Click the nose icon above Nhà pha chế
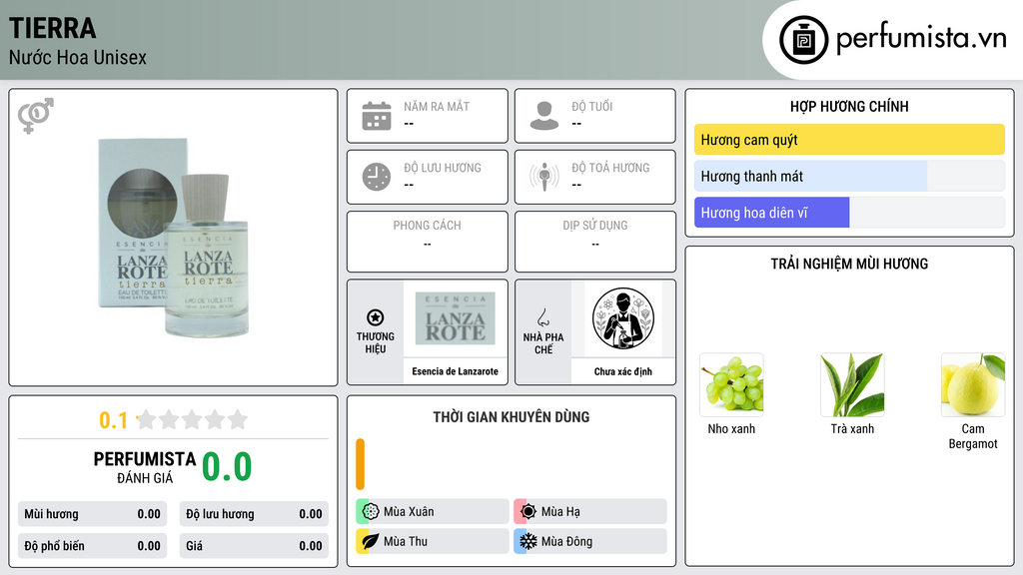Screen dimensions: 1023x575 pos(542,317)
